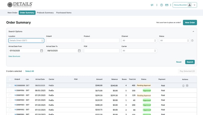The width and height of the screenshot is (203, 115).
Task: Click the Order# search input field
Action: pos(64,41)
